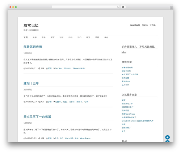Screen dimensions: 181x153
Task: Click the browser address bar field
Action: click(x=86, y=7)
